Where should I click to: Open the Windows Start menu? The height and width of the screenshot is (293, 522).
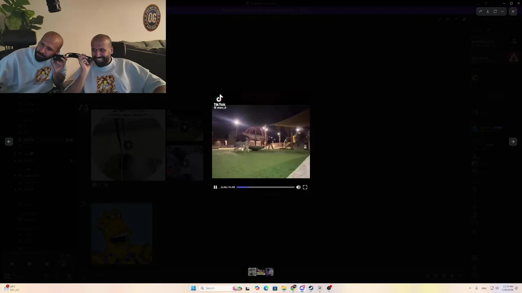pos(193,288)
